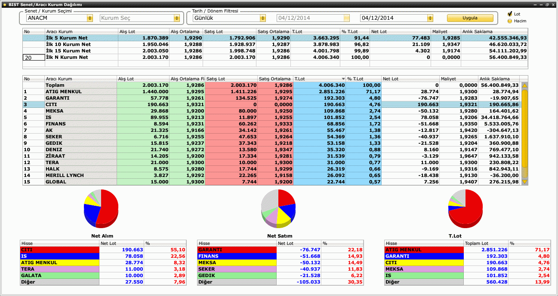The image size is (558, 296).
Task: Click the T.Lot pie chart
Action: (x=466, y=208)
